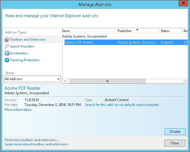Viewport: 190px width, 152px height.
Task: Sort list by Name column header
Action: point(89,31)
